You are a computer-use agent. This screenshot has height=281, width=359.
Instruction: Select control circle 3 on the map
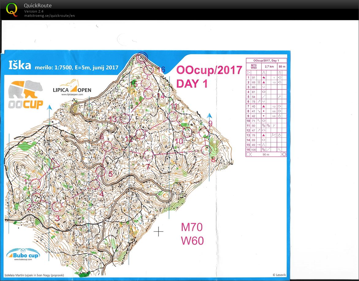coord(57,207)
